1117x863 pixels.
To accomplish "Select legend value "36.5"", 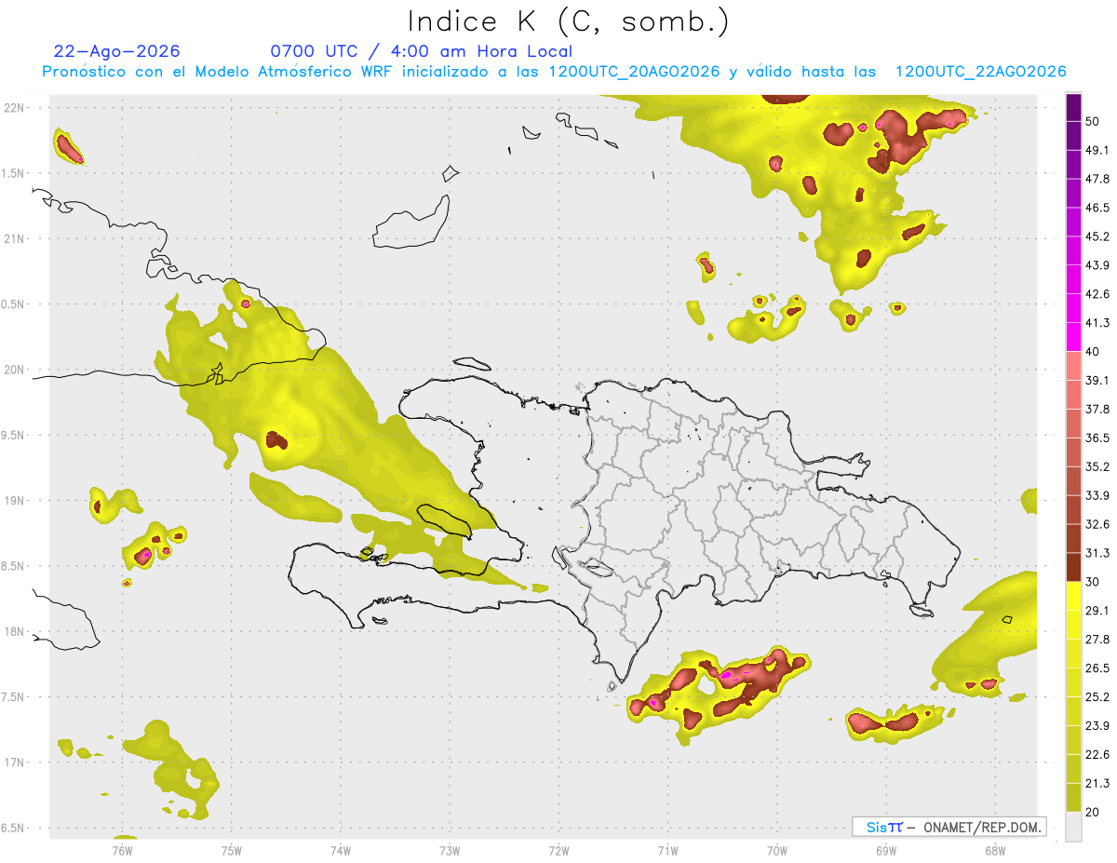I will point(1097,438).
